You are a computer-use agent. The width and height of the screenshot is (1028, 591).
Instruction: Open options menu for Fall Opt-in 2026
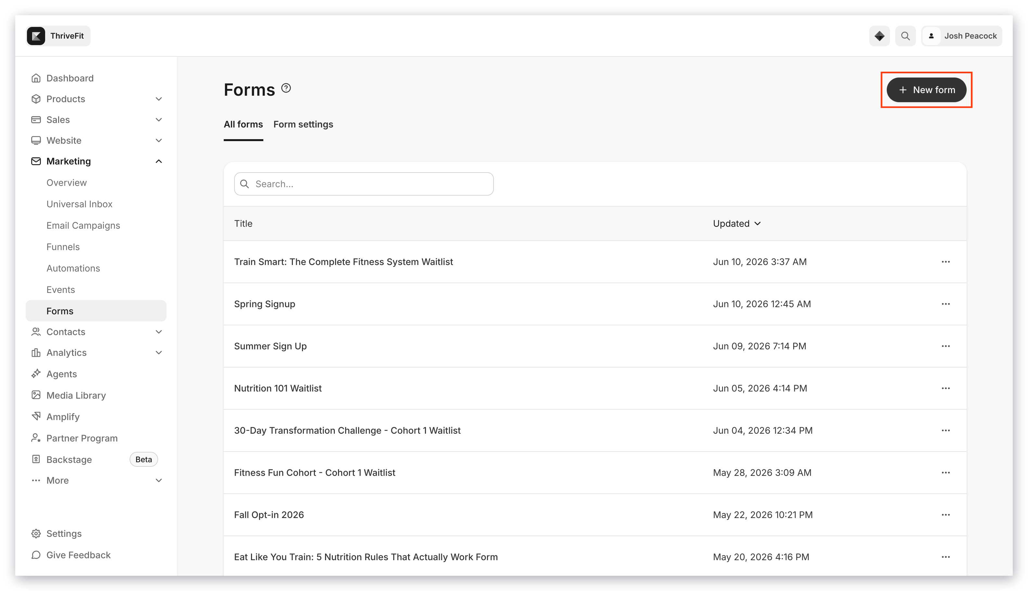[x=945, y=514]
